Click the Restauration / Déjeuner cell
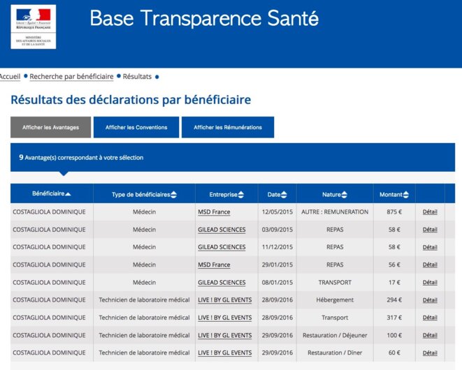 click(335, 335)
